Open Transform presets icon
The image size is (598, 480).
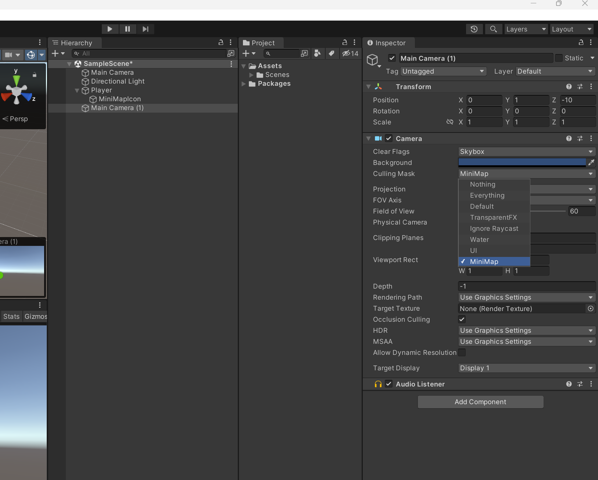[580, 87]
